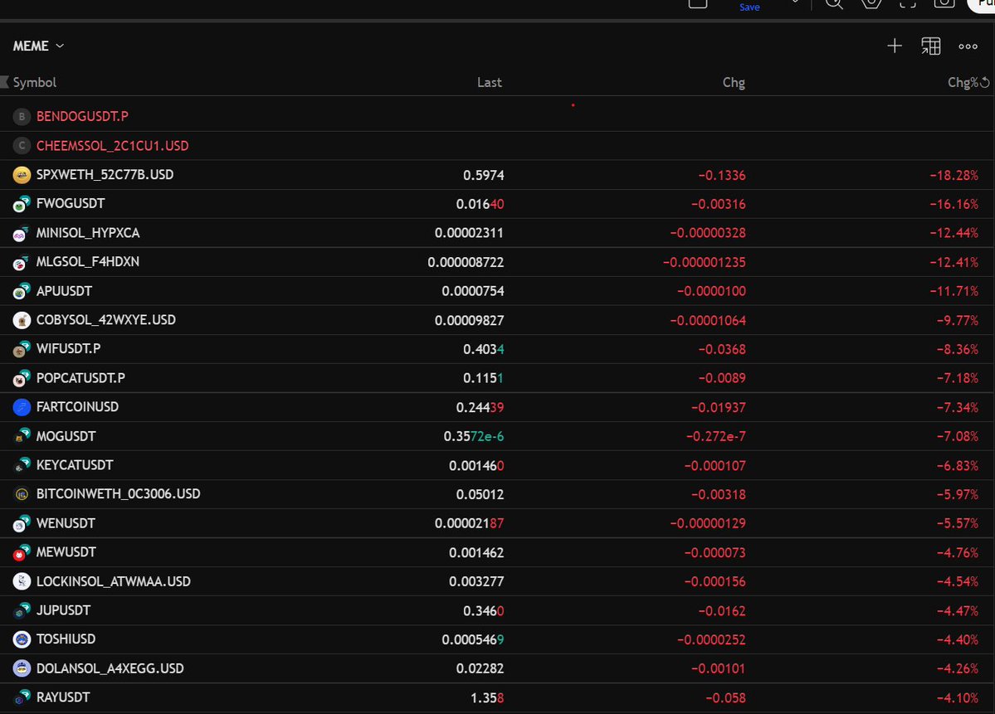Viewport: 995px width, 714px height.
Task: Click the TOSHIUSD coin logo
Action: (22, 639)
